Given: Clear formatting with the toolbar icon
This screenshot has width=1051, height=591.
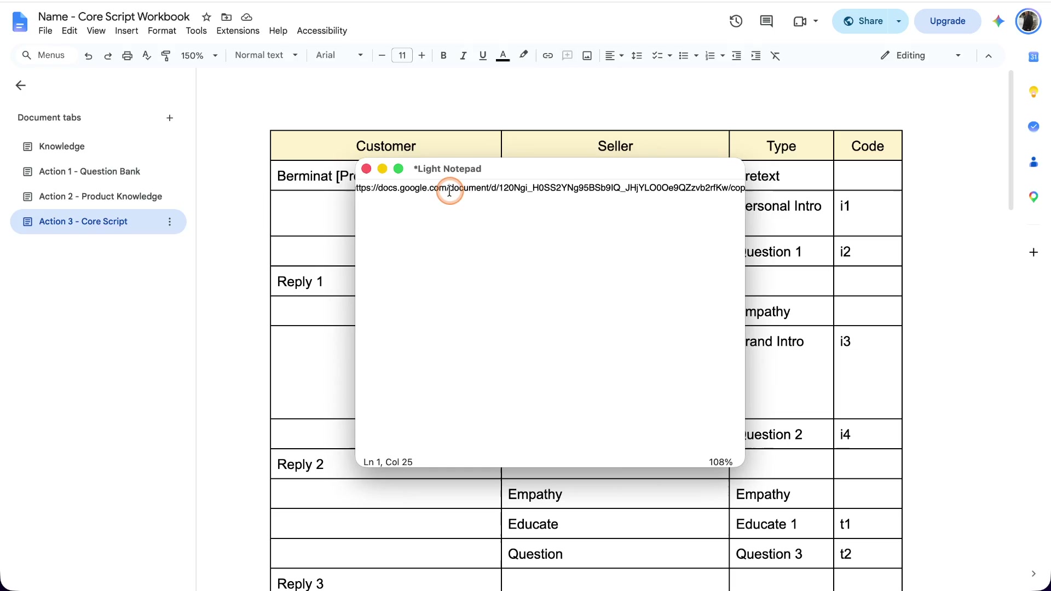Looking at the screenshot, I should click(x=775, y=56).
